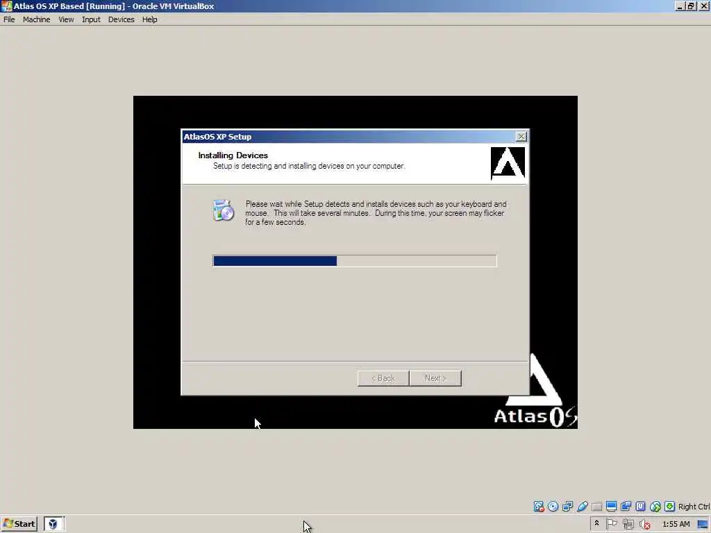The height and width of the screenshot is (533, 711).
Task: Click the Next button in setup
Action: [435, 378]
